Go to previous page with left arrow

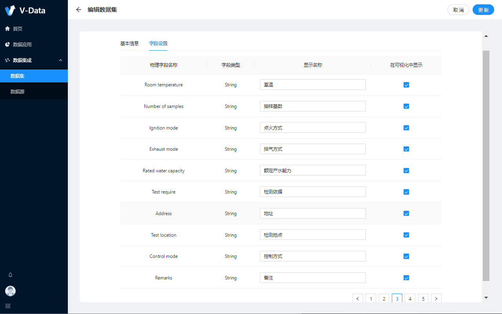pos(358,299)
